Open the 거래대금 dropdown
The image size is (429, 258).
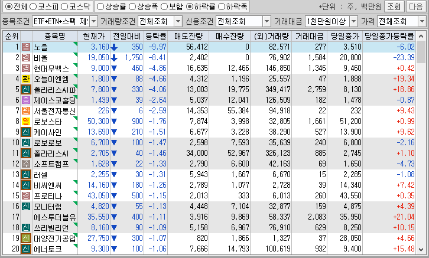[353, 21]
